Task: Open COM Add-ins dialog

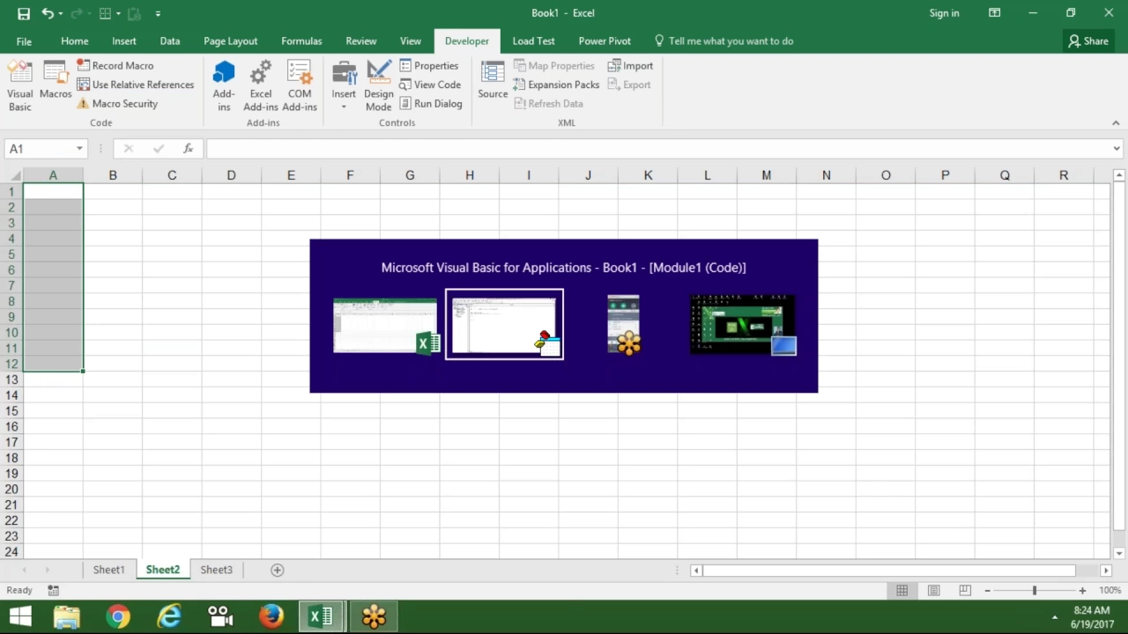Action: (300, 86)
